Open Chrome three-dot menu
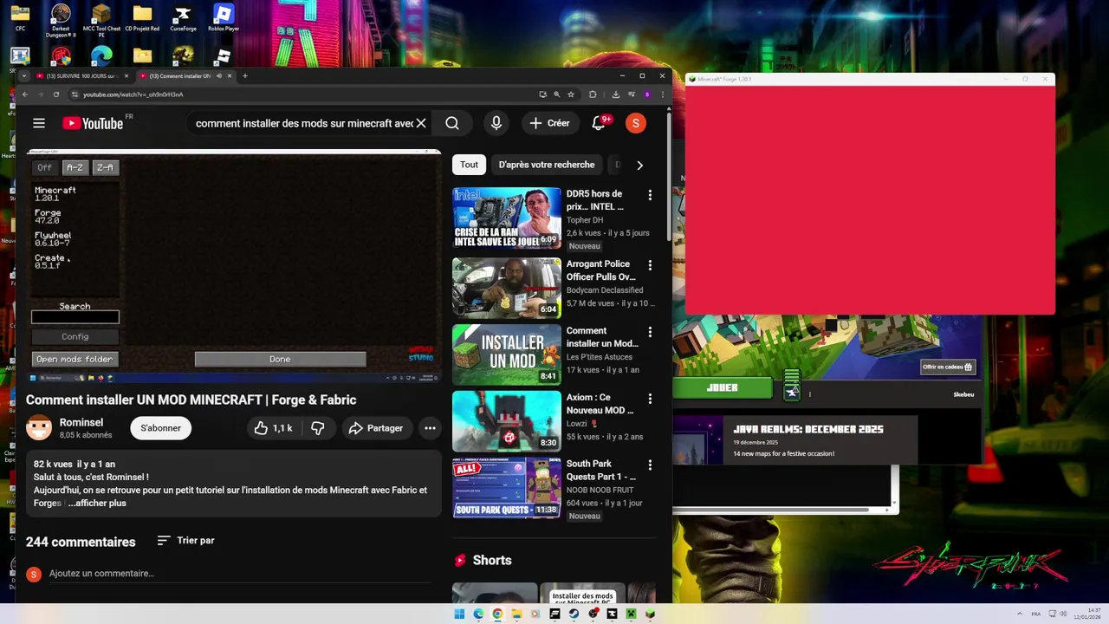The image size is (1109, 624). click(663, 94)
